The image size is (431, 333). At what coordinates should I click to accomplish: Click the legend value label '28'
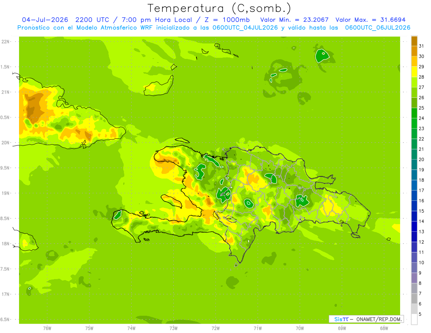coord(421,77)
